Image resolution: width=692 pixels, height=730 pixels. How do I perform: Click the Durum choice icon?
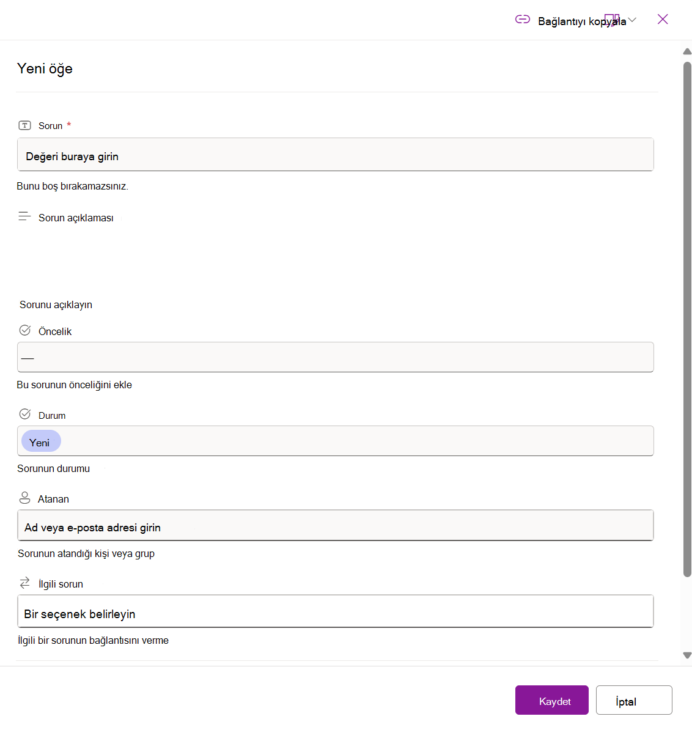point(25,415)
